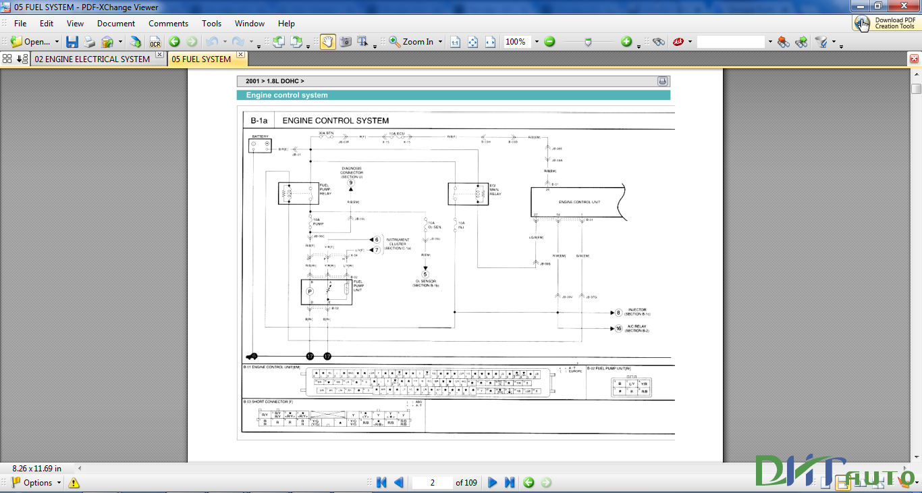Select the text Select tool
The height and width of the screenshot is (493, 922).
pos(362,42)
